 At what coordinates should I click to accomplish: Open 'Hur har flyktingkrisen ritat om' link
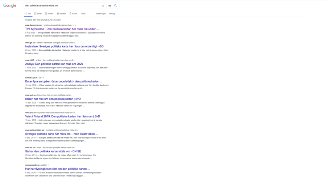click(x=57, y=169)
